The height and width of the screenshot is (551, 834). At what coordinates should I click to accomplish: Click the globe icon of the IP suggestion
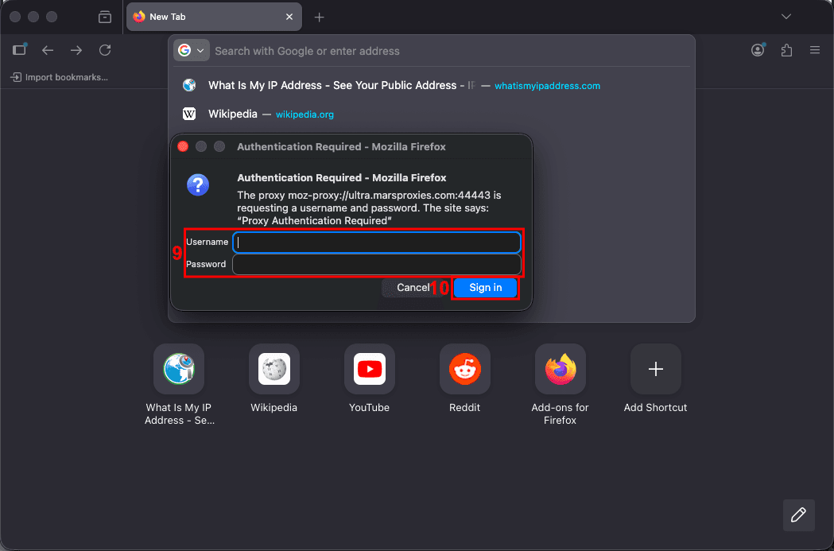[189, 85]
